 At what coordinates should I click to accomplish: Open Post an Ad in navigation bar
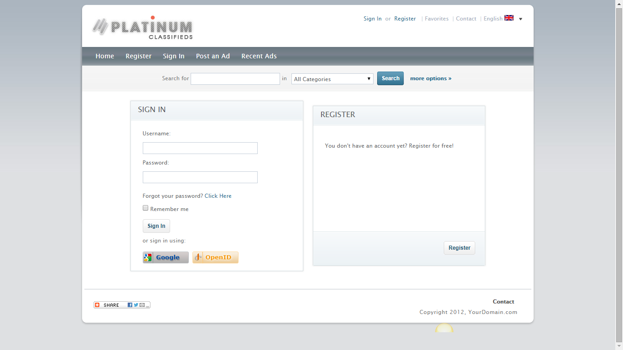[x=213, y=56]
